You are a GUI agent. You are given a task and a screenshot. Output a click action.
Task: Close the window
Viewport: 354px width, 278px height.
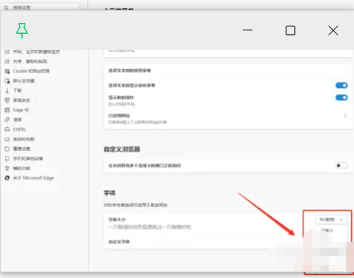click(333, 30)
